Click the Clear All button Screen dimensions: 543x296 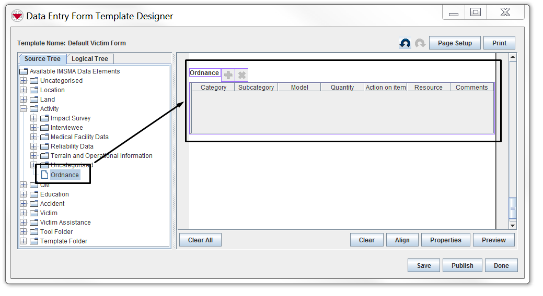point(200,240)
